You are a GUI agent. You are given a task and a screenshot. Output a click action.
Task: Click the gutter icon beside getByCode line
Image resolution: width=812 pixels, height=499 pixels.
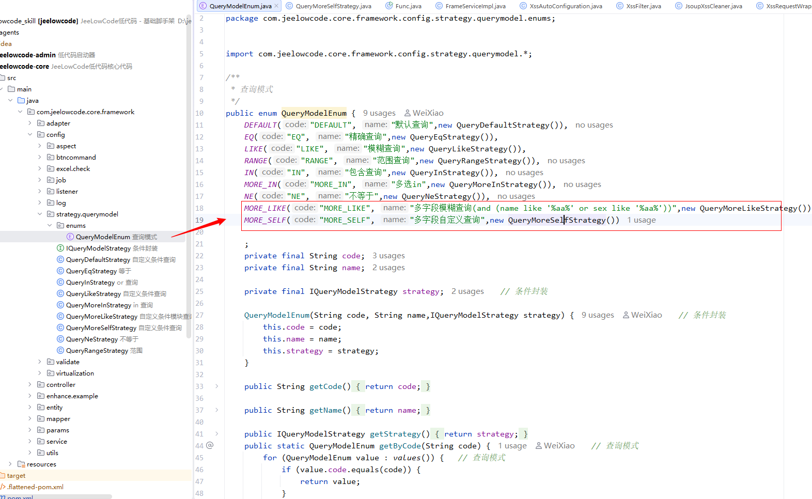click(210, 445)
